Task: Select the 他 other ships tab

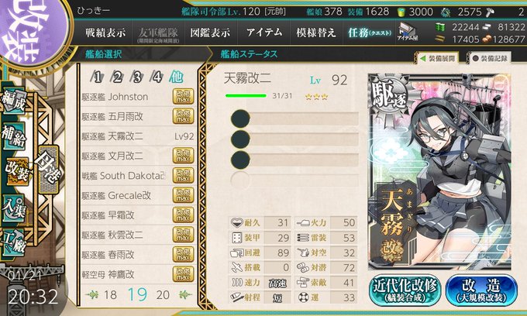Action: [x=175, y=77]
